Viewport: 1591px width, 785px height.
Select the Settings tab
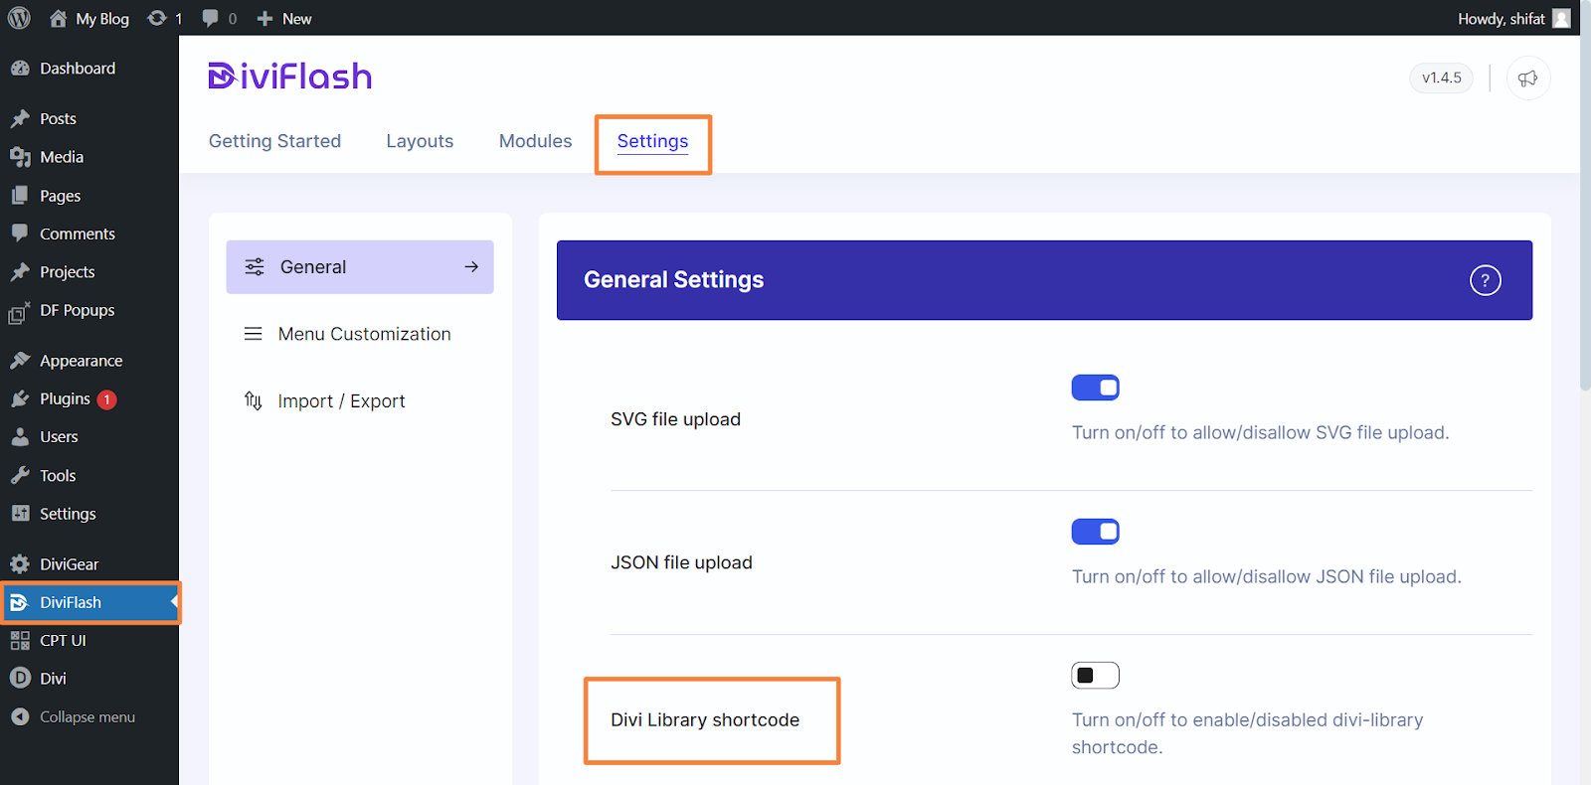[652, 141]
